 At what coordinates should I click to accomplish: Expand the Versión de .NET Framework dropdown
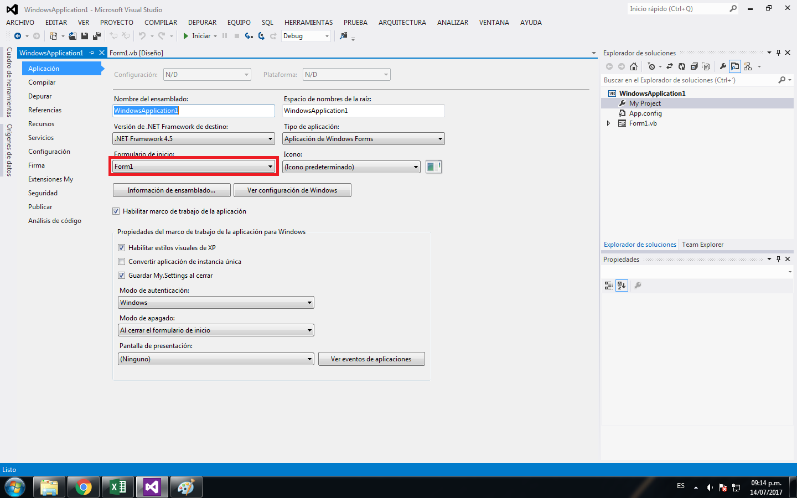pos(269,138)
